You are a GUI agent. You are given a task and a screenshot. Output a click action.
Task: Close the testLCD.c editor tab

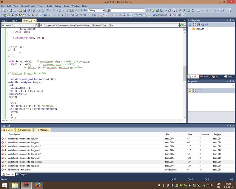35,21
